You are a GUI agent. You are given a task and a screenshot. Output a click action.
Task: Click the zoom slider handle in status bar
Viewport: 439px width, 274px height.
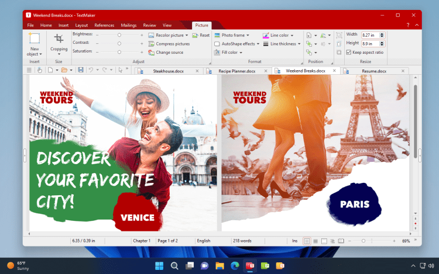click(x=363, y=241)
